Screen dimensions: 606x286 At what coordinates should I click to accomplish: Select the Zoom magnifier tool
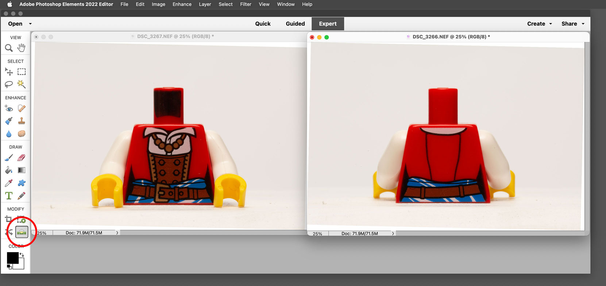pyautogui.click(x=9, y=48)
